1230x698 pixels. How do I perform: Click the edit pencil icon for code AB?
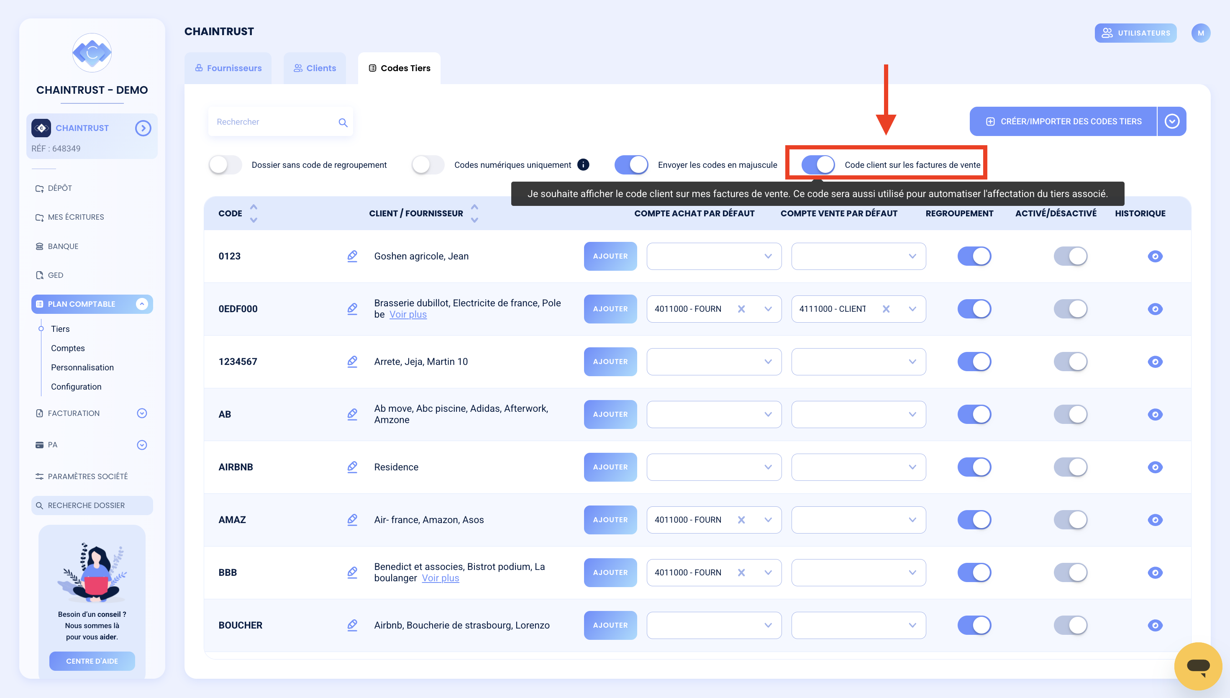pyautogui.click(x=352, y=414)
